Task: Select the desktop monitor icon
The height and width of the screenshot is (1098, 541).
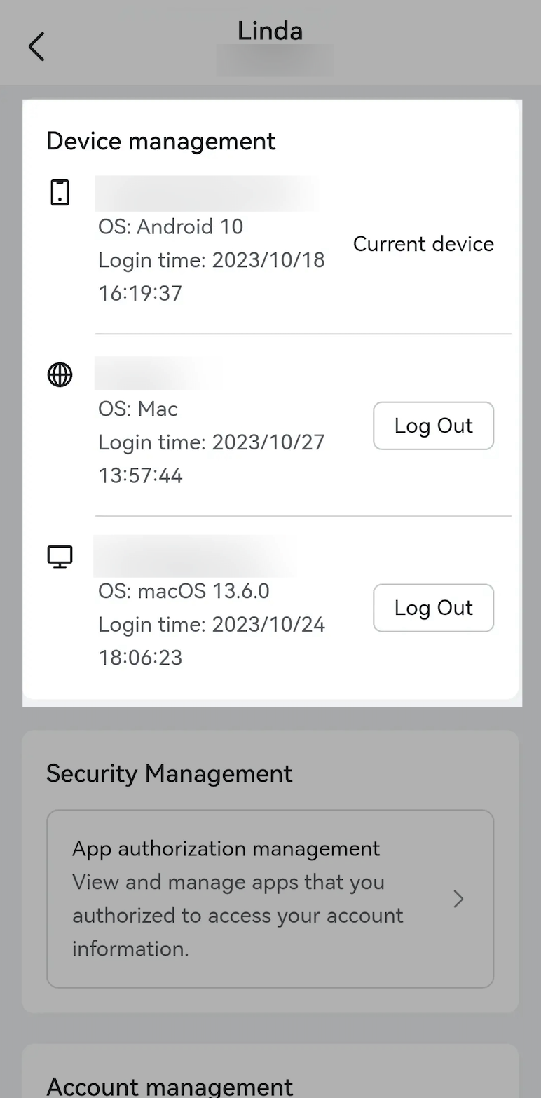Action: (60, 555)
